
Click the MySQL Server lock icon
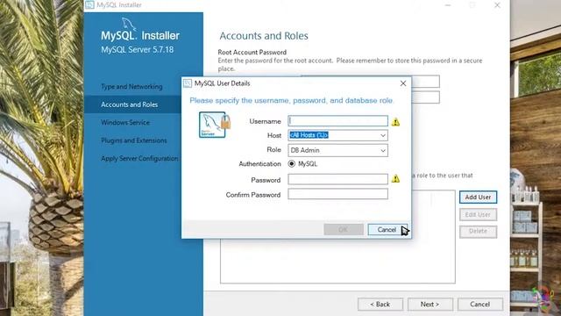[214, 125]
